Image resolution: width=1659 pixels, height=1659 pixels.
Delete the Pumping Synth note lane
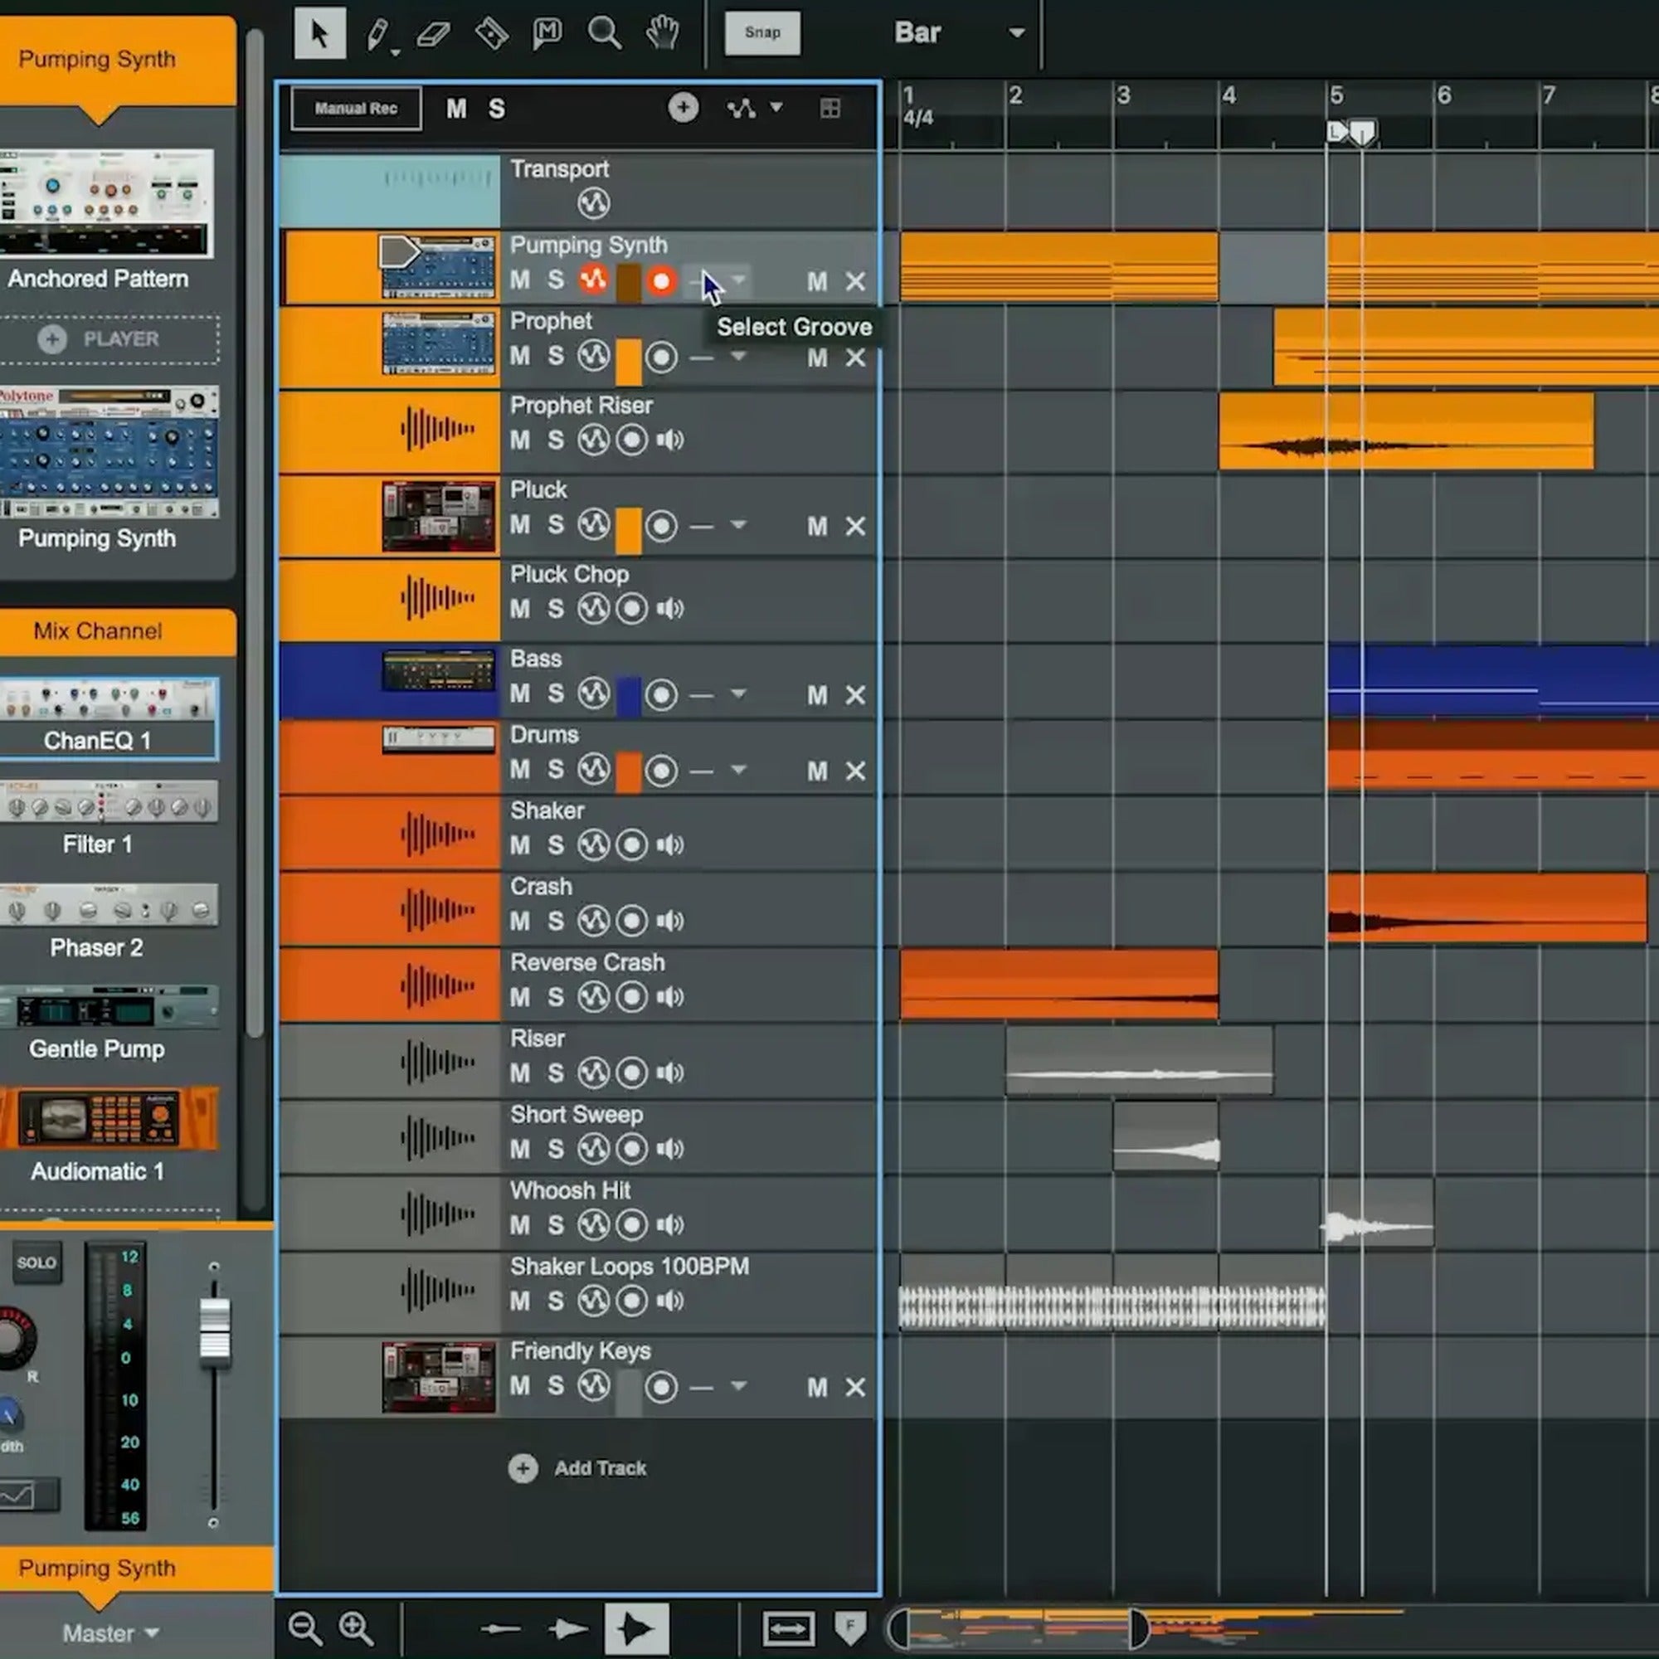tap(855, 281)
